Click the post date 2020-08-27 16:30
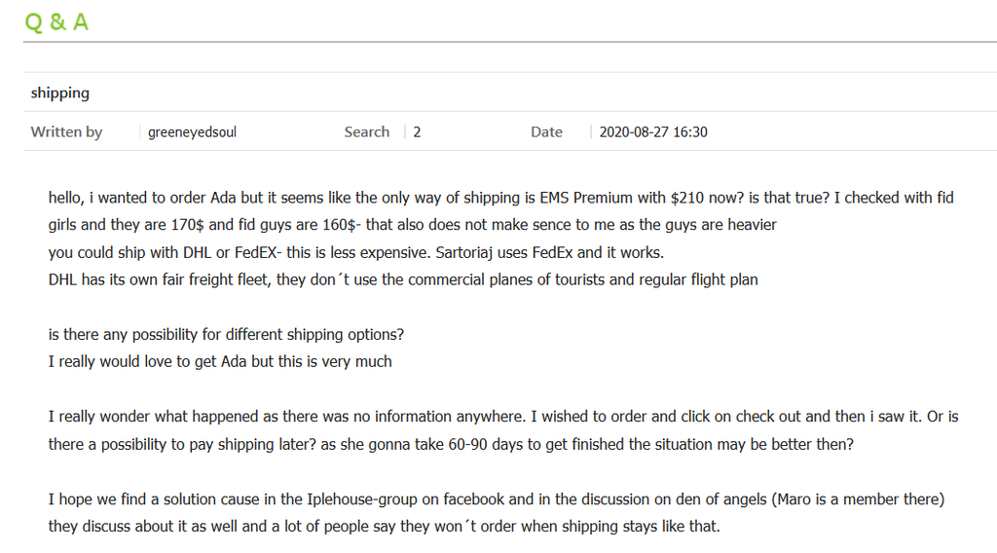 click(x=653, y=131)
